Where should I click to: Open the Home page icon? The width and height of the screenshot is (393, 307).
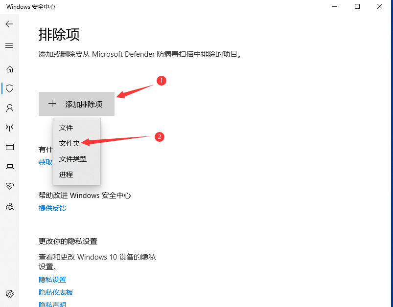10,69
